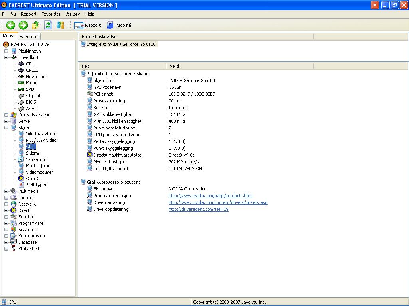Open the Hjelp menu

point(89,14)
